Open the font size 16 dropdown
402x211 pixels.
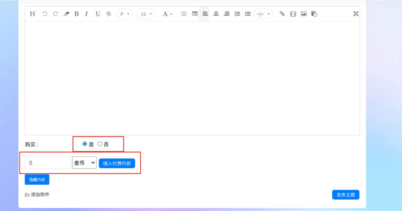[146, 14]
